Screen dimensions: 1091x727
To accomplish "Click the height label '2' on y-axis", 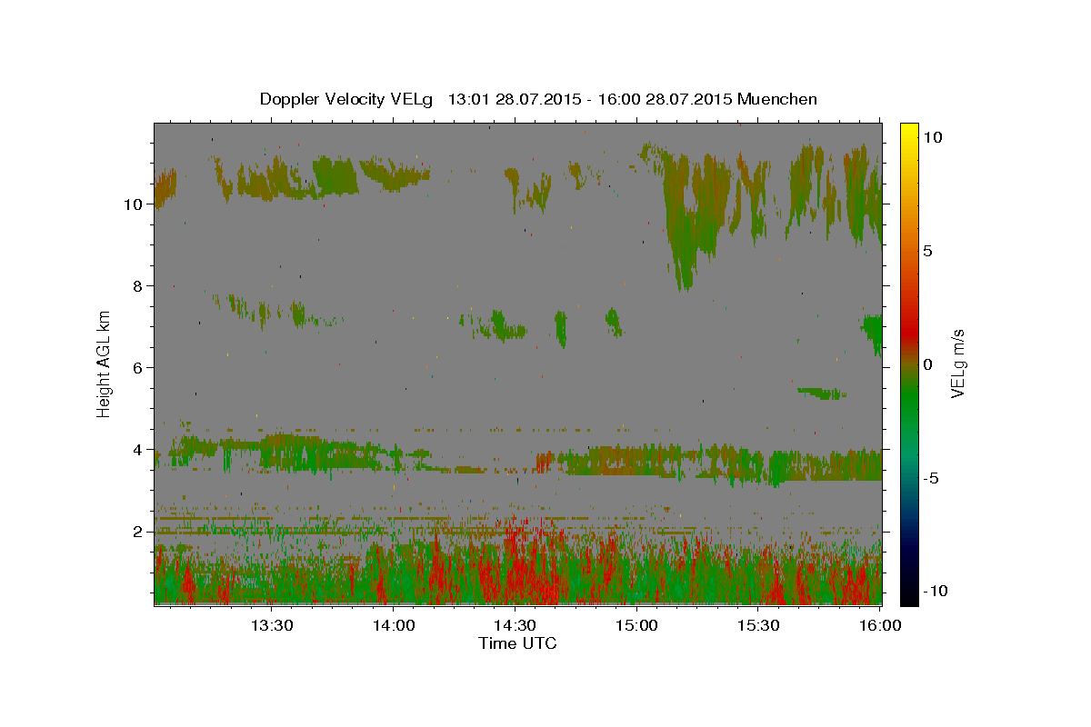I will (x=137, y=532).
